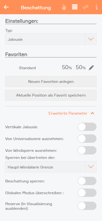
Task: Click Neuen Favoriten anlegen button
Action: click(x=51, y=82)
